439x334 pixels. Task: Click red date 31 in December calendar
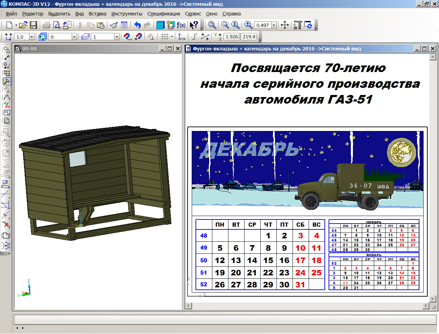coord(300,285)
